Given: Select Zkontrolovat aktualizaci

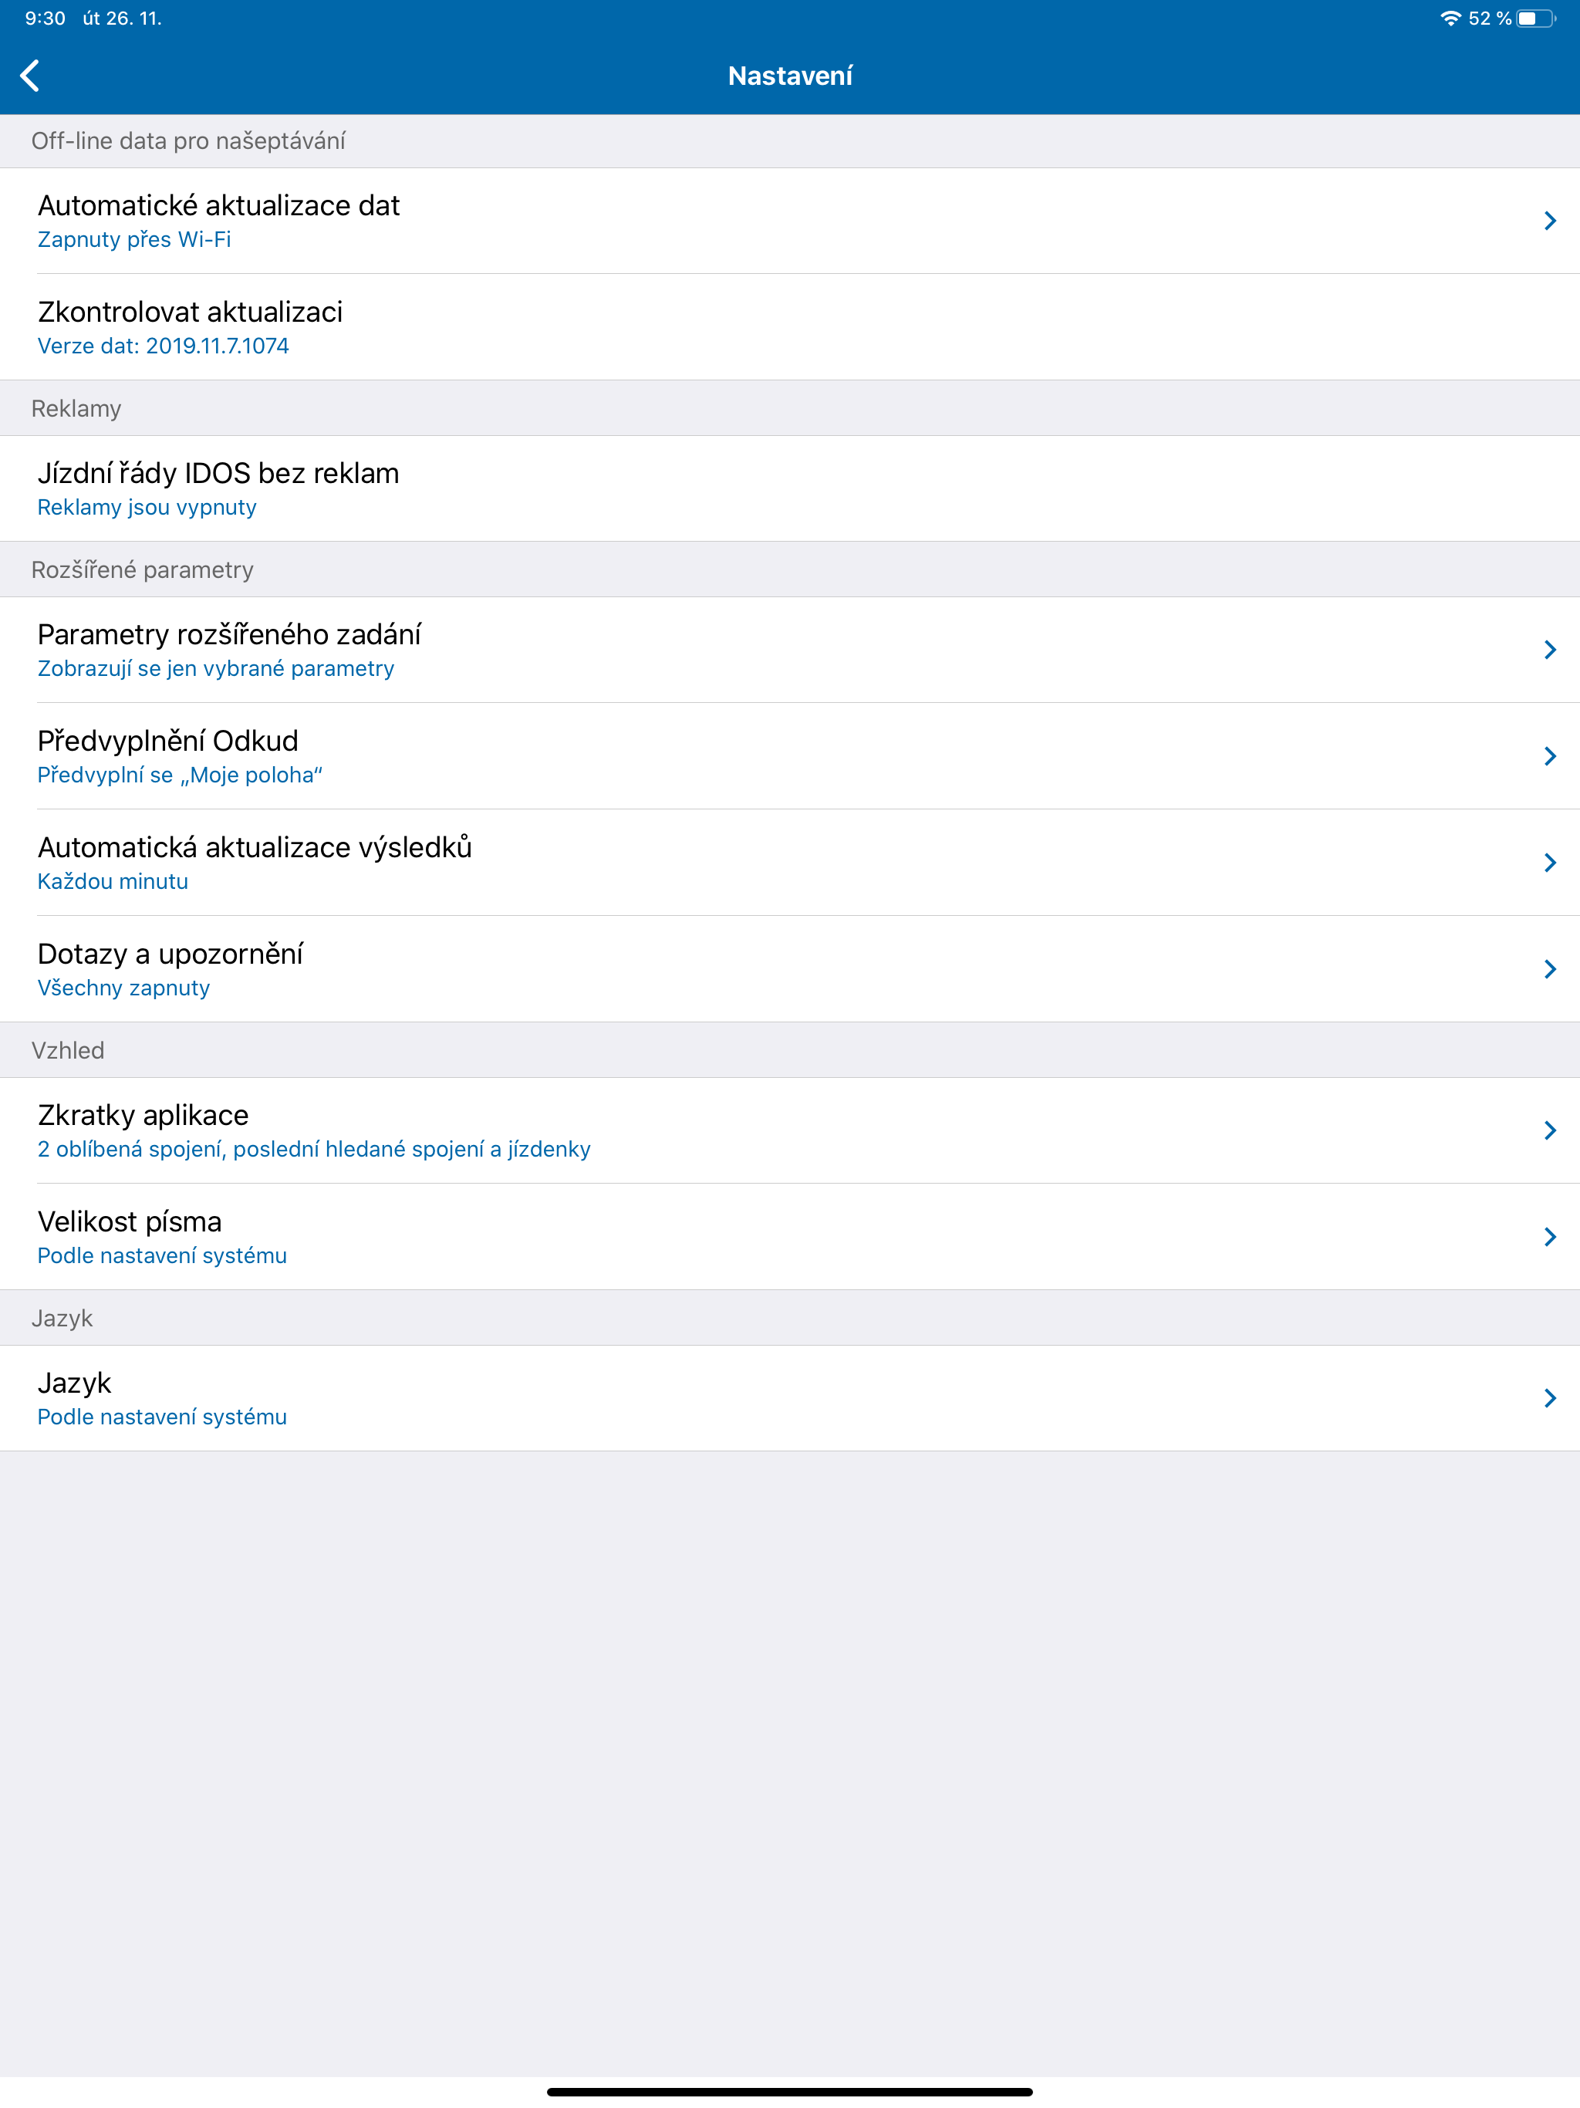Looking at the screenshot, I should [790, 327].
